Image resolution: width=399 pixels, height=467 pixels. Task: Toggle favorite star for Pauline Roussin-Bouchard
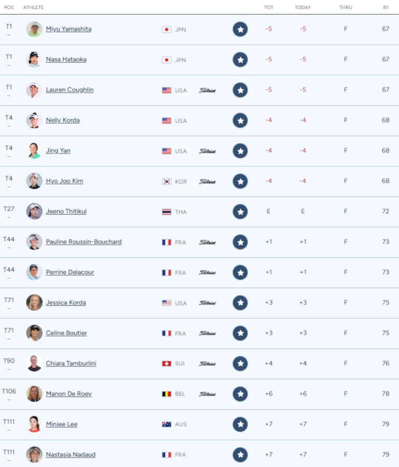pos(240,242)
